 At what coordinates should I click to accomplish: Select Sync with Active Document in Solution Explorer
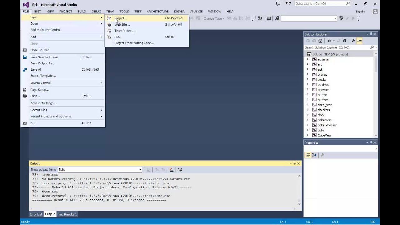pyautogui.click(x=339, y=41)
